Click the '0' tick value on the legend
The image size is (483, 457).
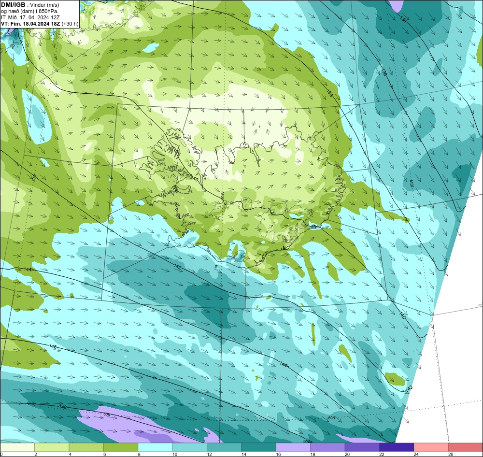tap(1, 454)
